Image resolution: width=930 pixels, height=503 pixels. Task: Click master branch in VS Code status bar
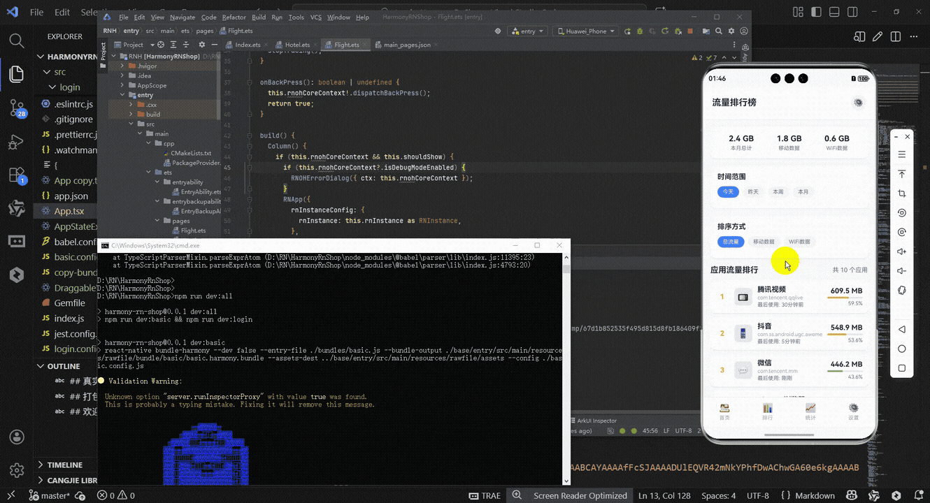point(49,495)
